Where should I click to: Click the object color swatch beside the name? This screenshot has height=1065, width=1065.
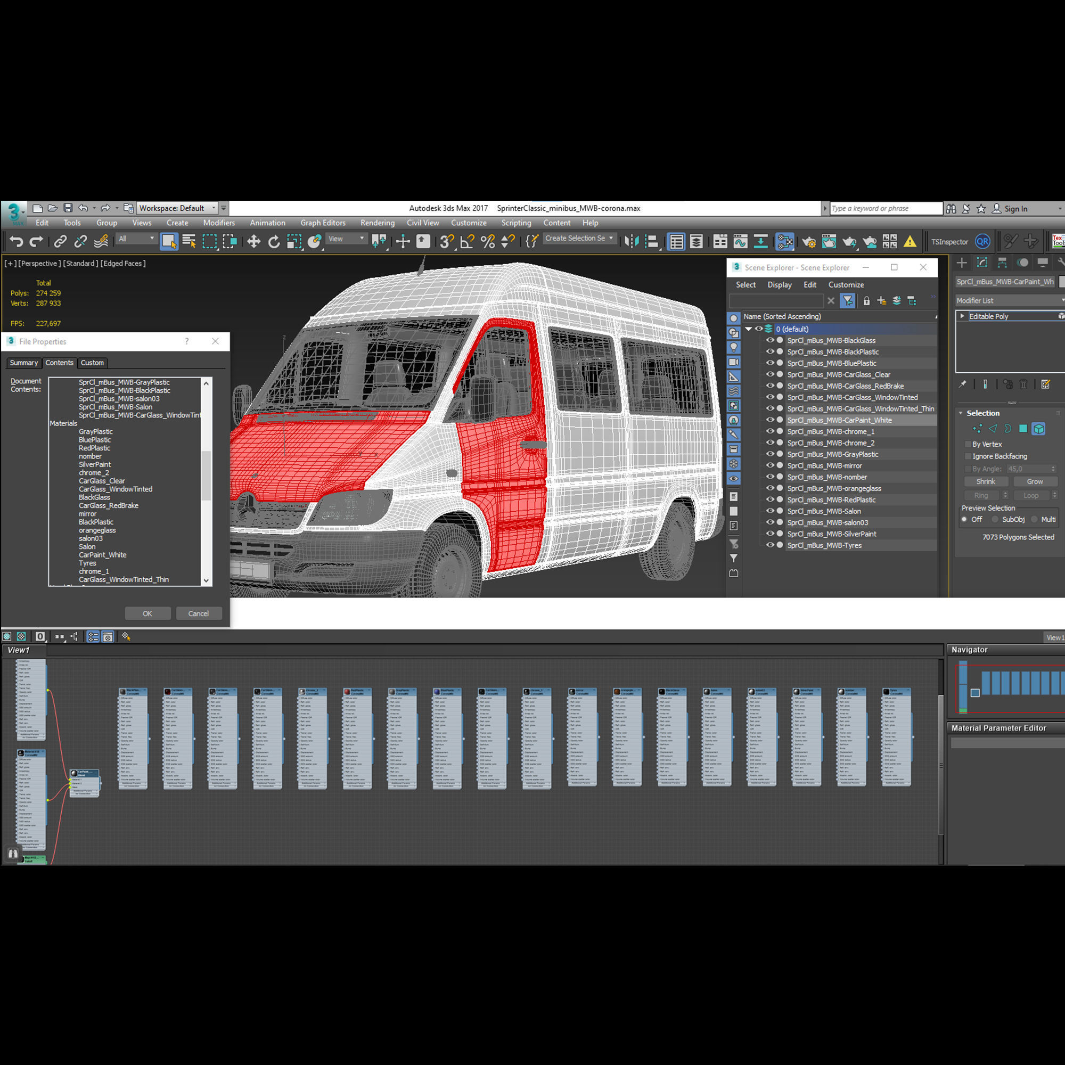coord(1062,282)
